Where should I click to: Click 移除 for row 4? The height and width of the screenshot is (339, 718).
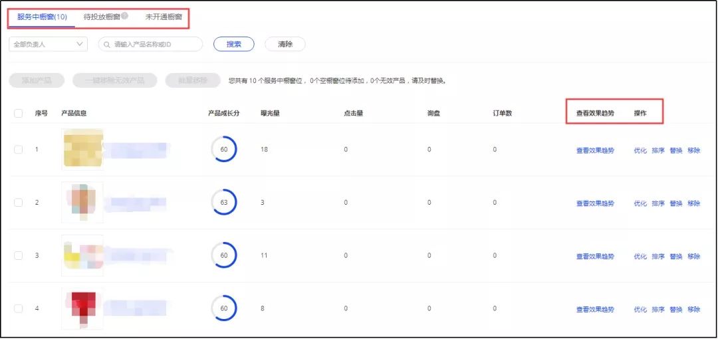point(693,310)
